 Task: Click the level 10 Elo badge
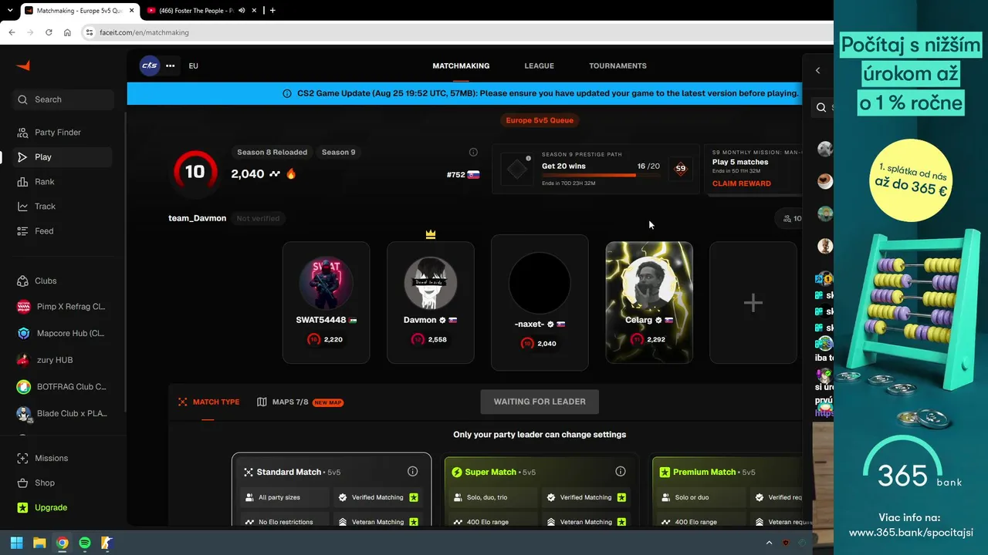coord(195,172)
